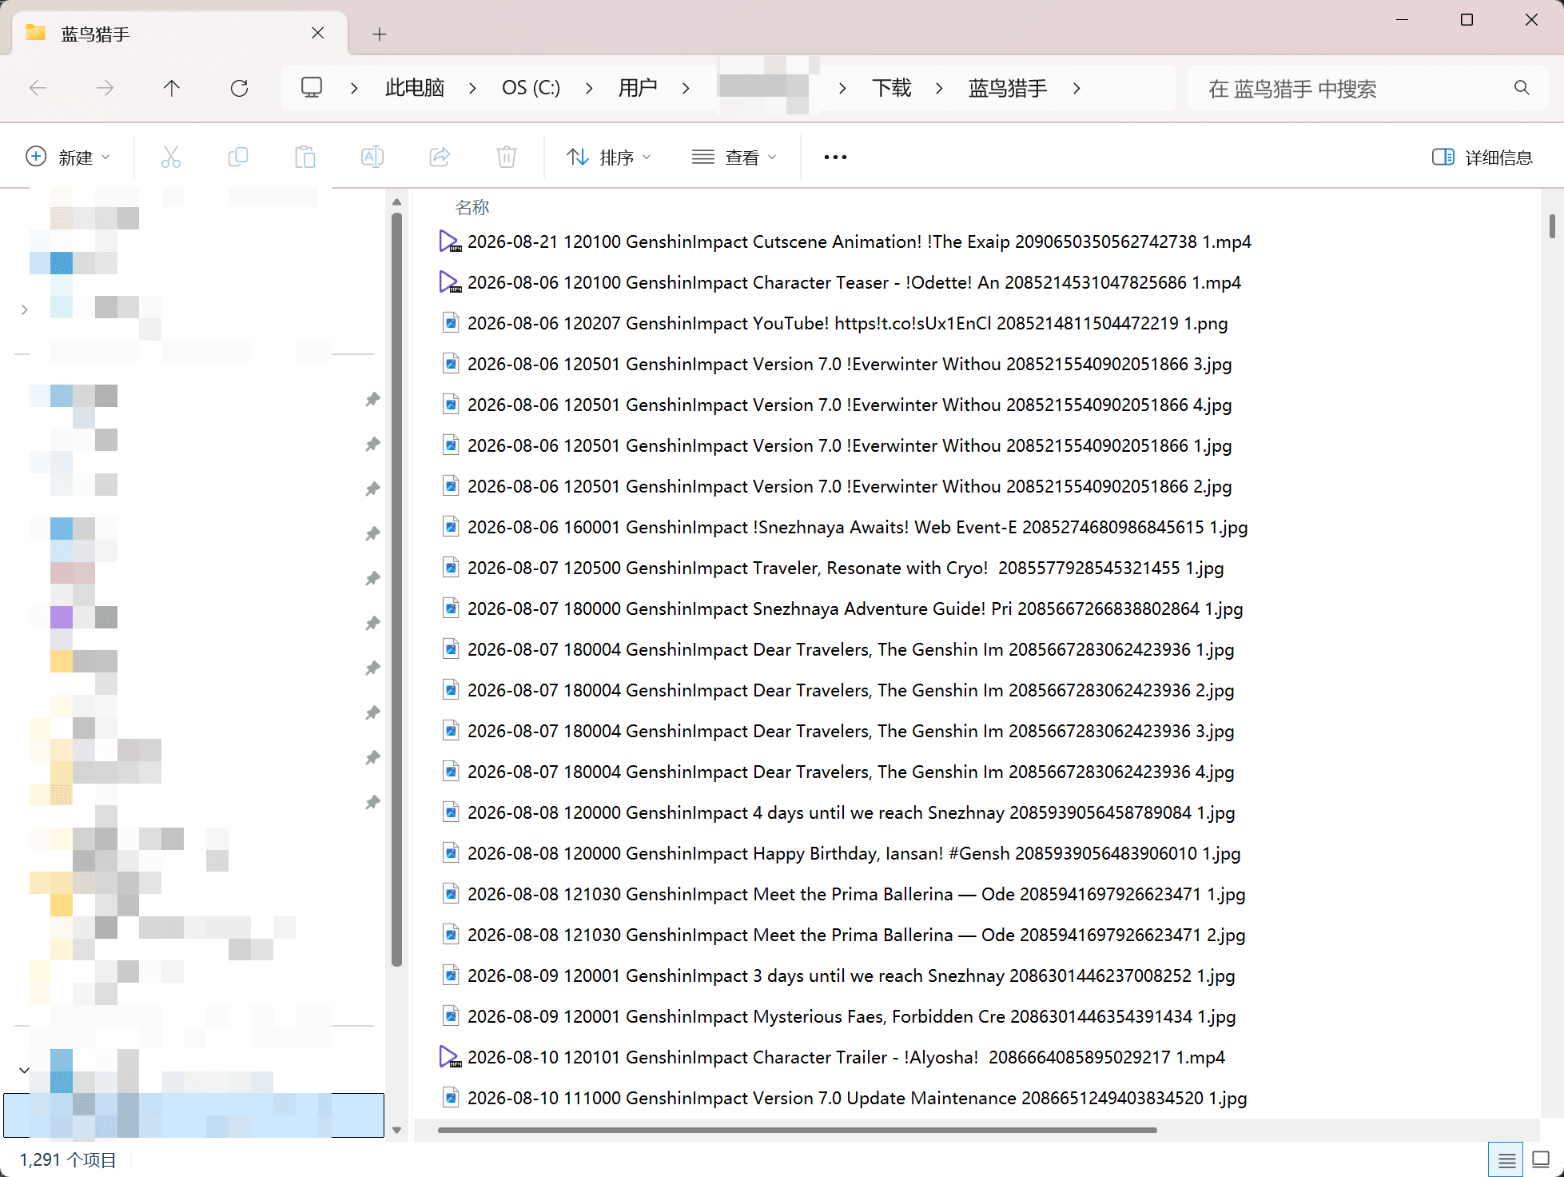Click the Cut scissors icon
Image resolution: width=1564 pixels, height=1177 pixels.
tap(170, 157)
